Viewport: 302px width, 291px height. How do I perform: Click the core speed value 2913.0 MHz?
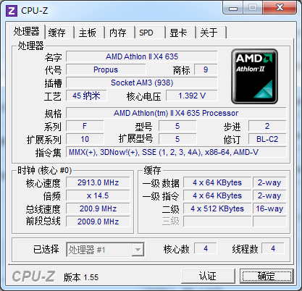click(x=98, y=182)
